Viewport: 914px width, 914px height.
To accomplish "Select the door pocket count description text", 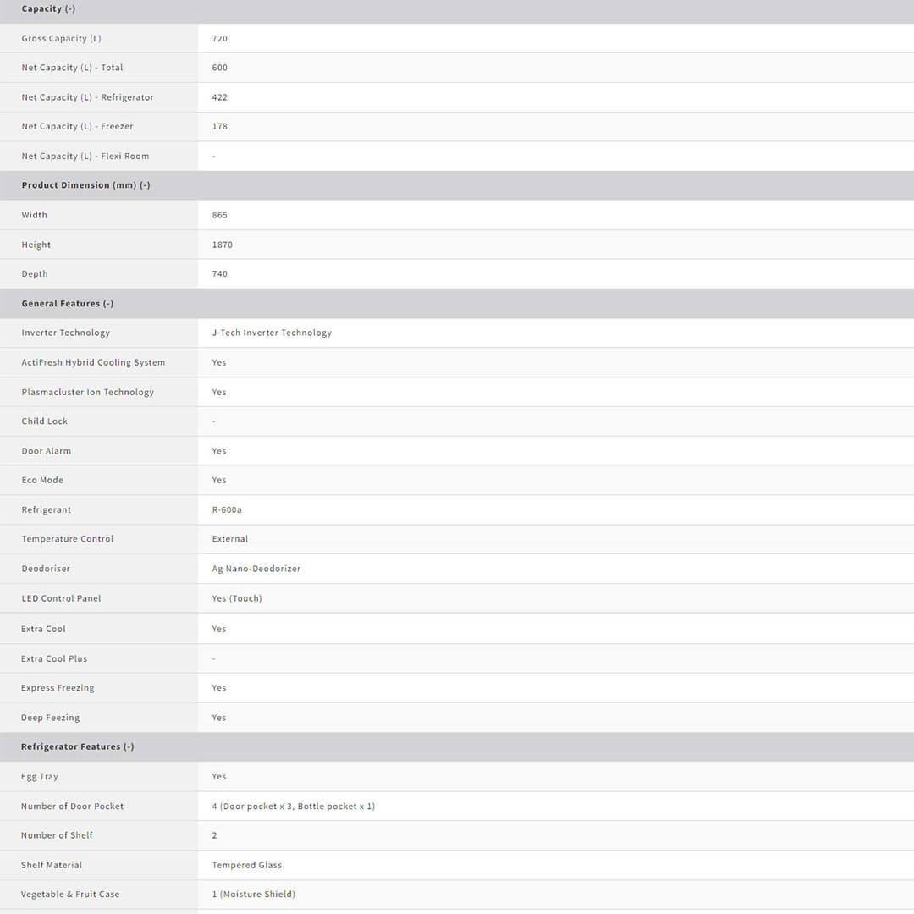I will pyautogui.click(x=293, y=806).
